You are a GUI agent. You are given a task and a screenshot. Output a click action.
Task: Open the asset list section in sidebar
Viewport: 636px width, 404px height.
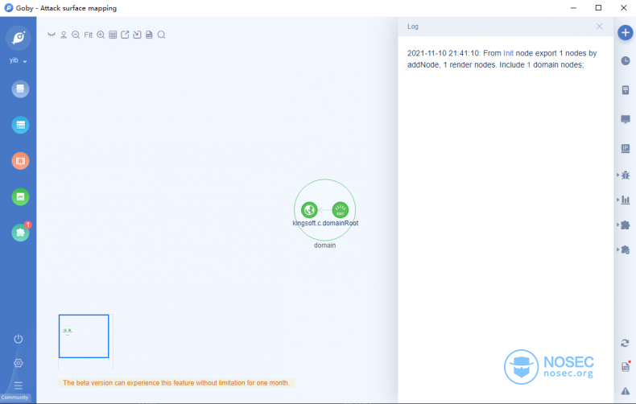[x=20, y=125]
